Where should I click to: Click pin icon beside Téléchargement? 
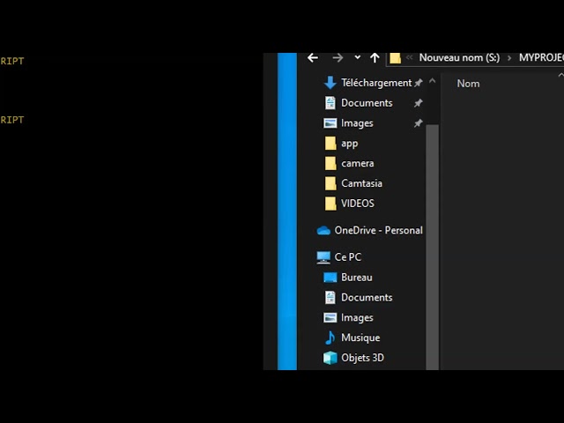(418, 83)
